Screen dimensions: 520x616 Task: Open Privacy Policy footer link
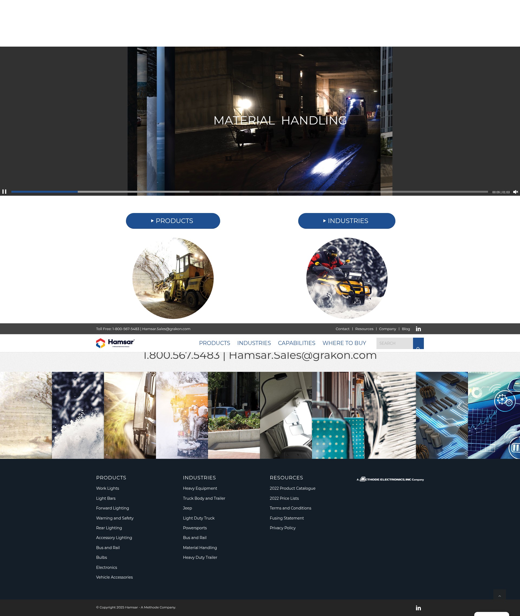click(282, 528)
